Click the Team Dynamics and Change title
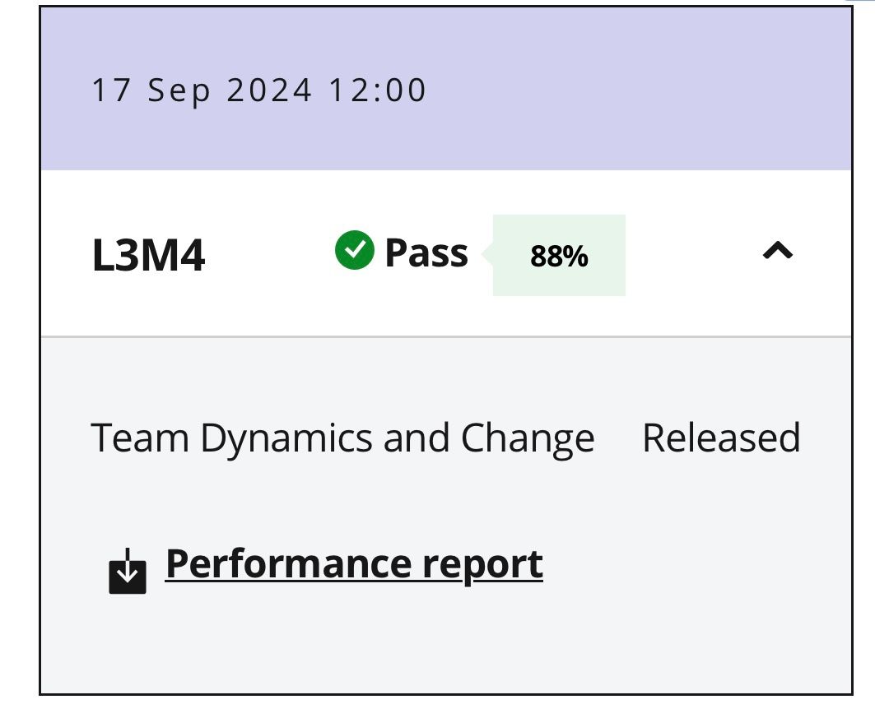The width and height of the screenshot is (875, 718). [342, 438]
